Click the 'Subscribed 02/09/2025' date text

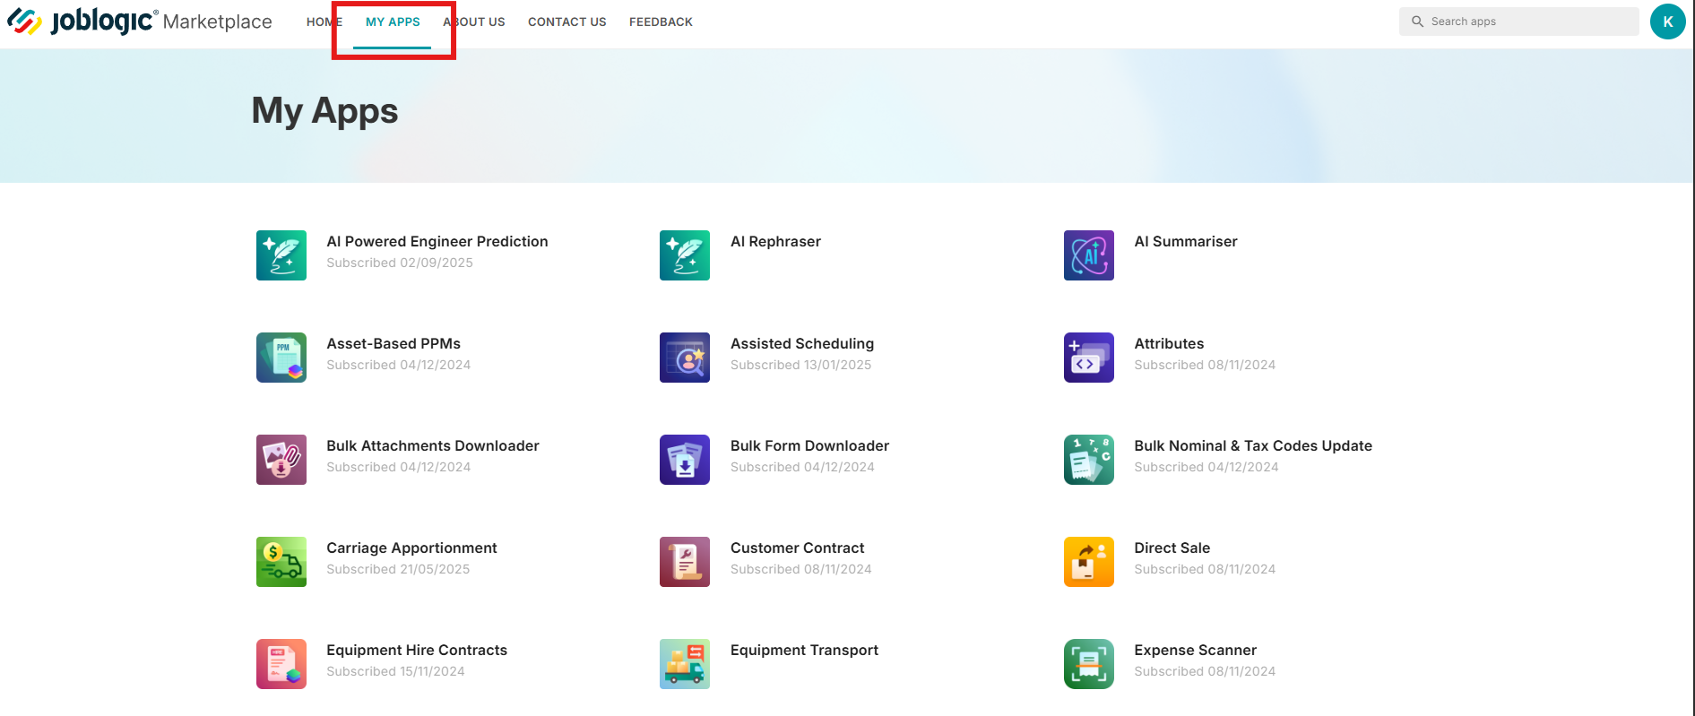[400, 263]
